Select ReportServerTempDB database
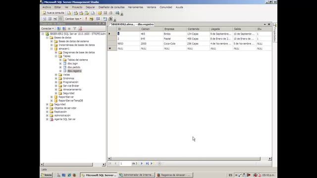This screenshot has height=178, width=317. point(71,100)
